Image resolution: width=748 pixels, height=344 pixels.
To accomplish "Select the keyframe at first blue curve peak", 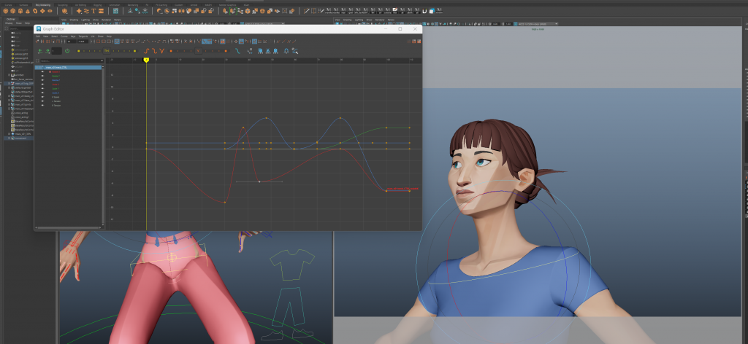I will point(266,118).
